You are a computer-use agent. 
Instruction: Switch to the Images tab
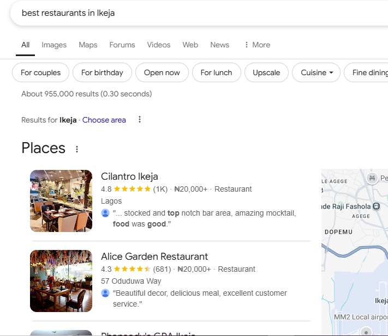point(54,45)
